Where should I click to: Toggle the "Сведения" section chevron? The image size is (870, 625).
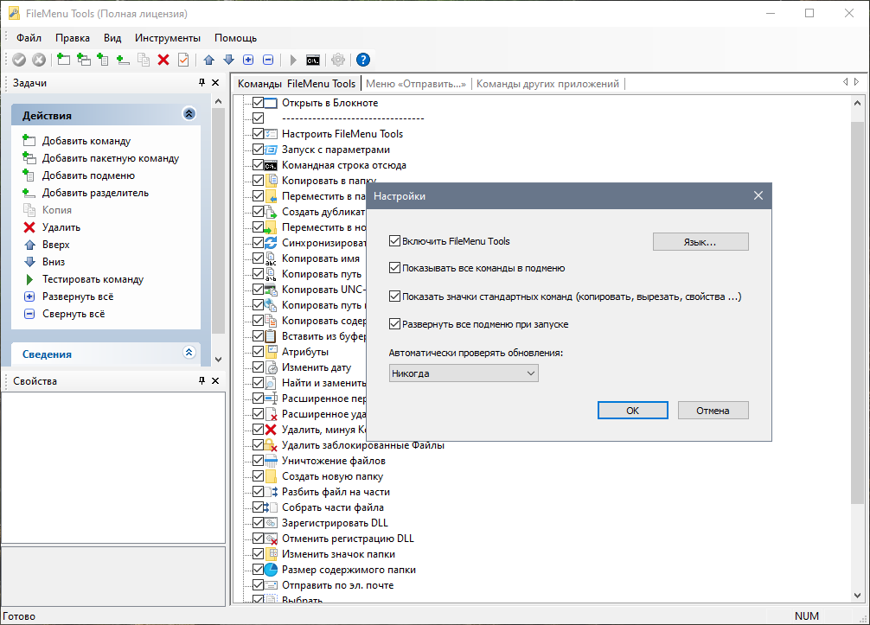click(189, 353)
